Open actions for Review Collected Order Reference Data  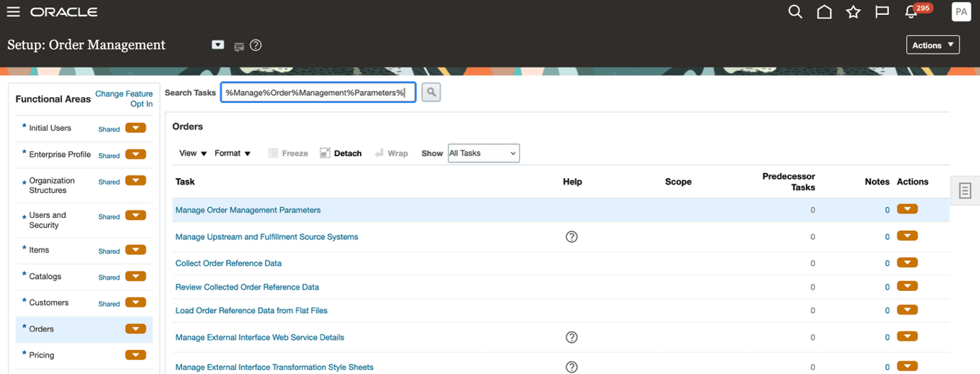click(908, 287)
